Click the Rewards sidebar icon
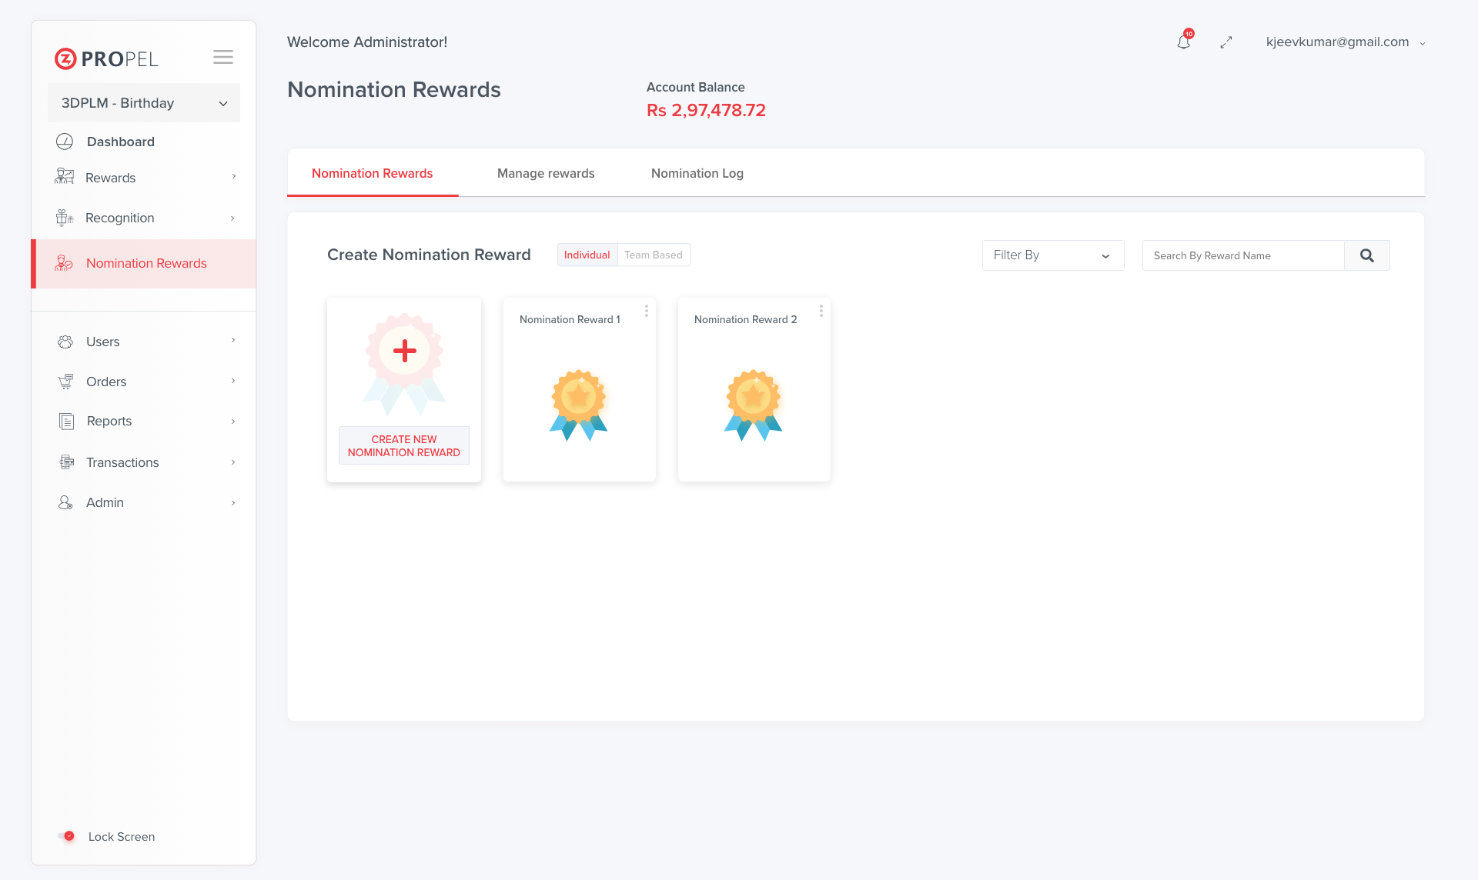This screenshot has width=1478, height=880. (x=65, y=176)
